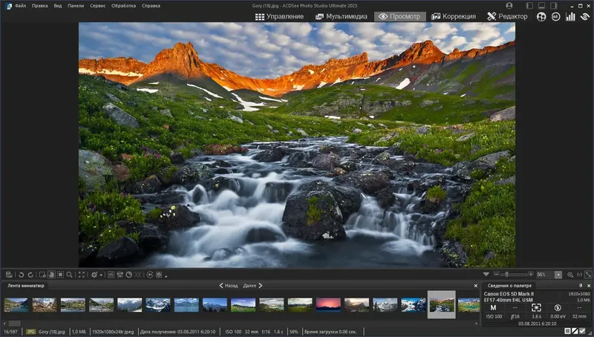The height and width of the screenshot is (337, 594).
Task: Close the Лента миниатюр filmstrip panel
Action: click(x=476, y=286)
